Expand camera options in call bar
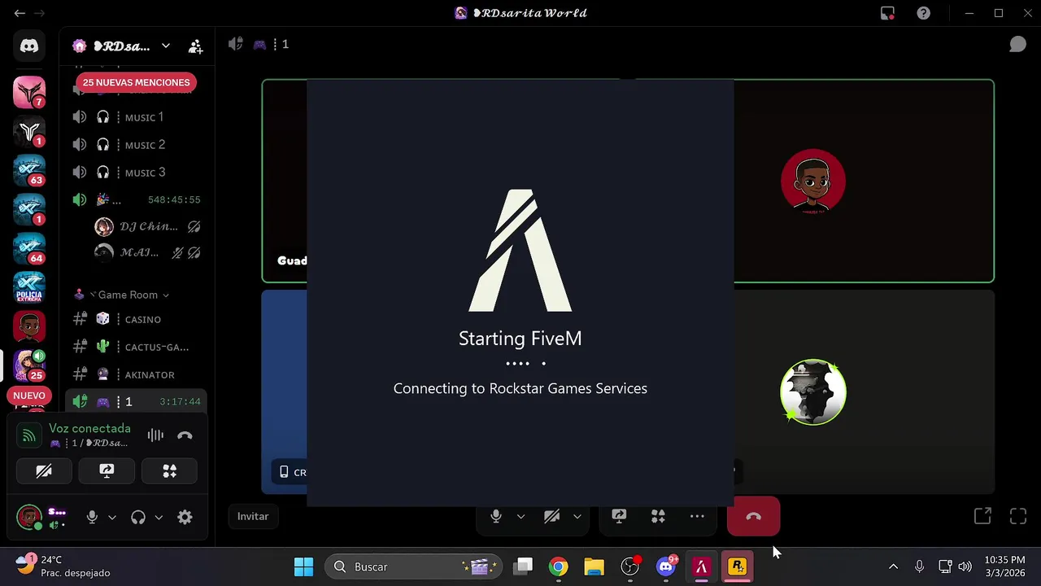The width and height of the screenshot is (1041, 586). point(577,516)
